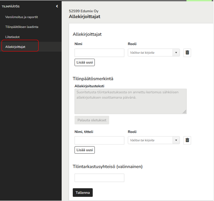
Task: Click the Allekirjoitusteksti text area
Action: (x=130, y=101)
